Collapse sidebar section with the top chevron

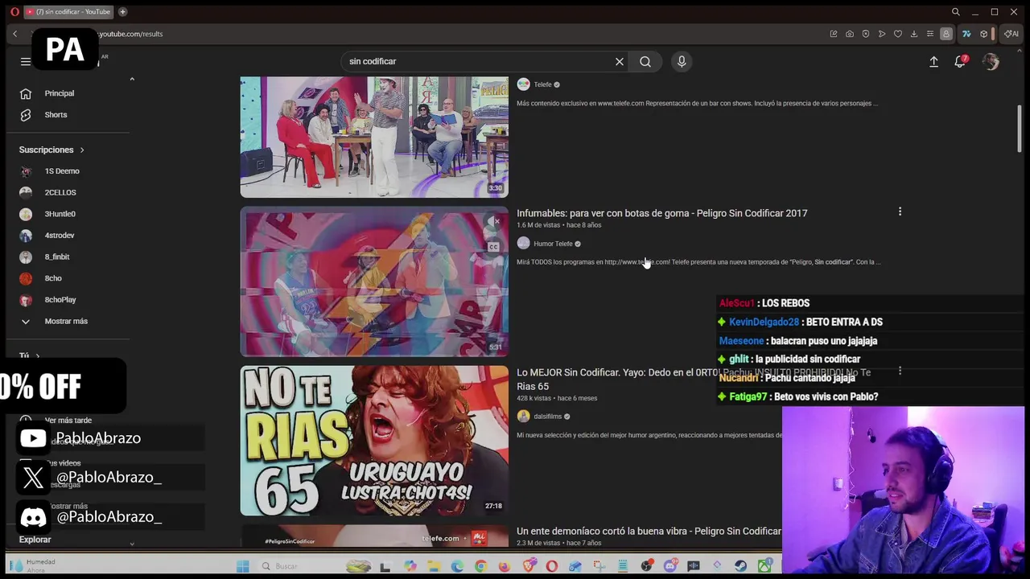pos(132,79)
